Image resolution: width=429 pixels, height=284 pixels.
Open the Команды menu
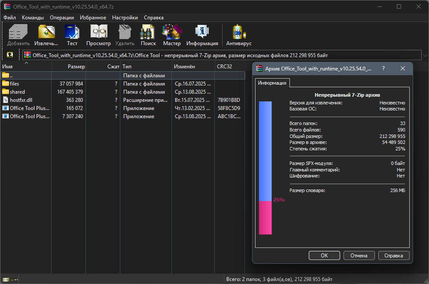(x=33, y=18)
